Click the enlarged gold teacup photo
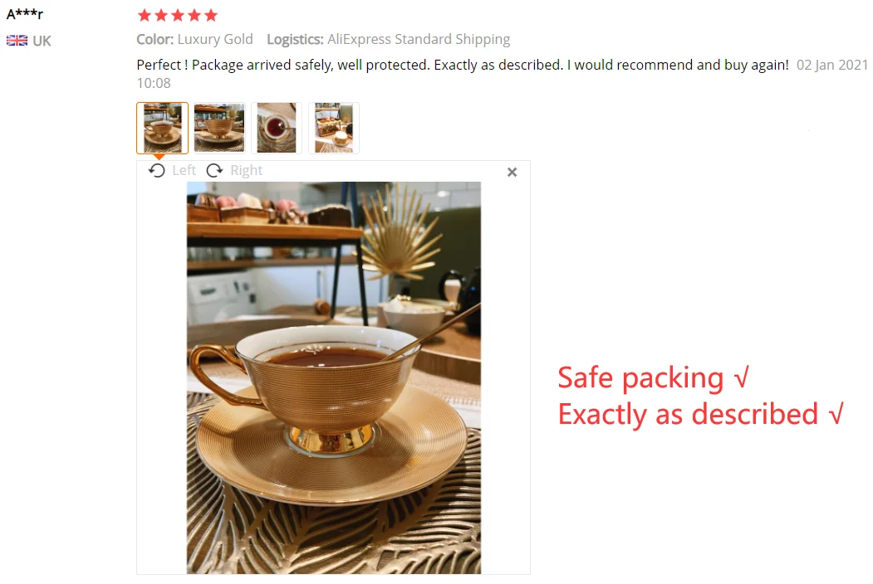Image resolution: width=873 pixels, height=584 pixels. click(333, 377)
